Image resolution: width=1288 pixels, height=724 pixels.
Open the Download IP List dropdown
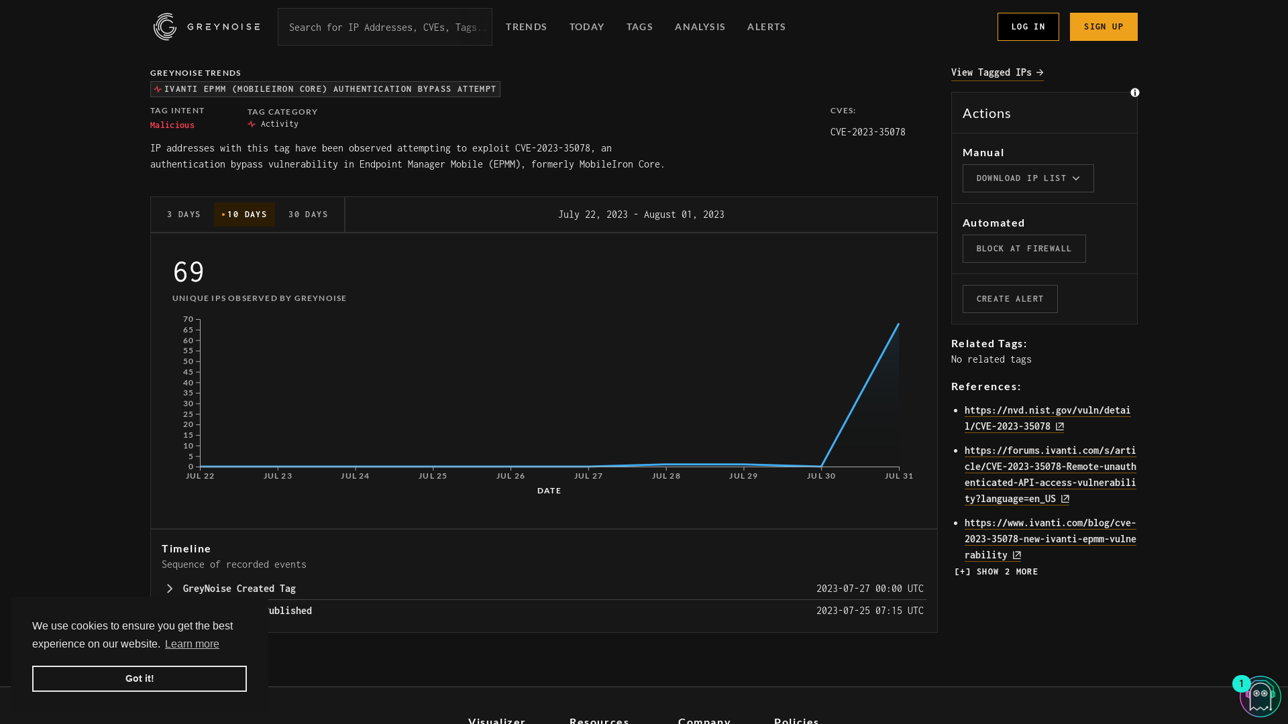coord(1028,178)
